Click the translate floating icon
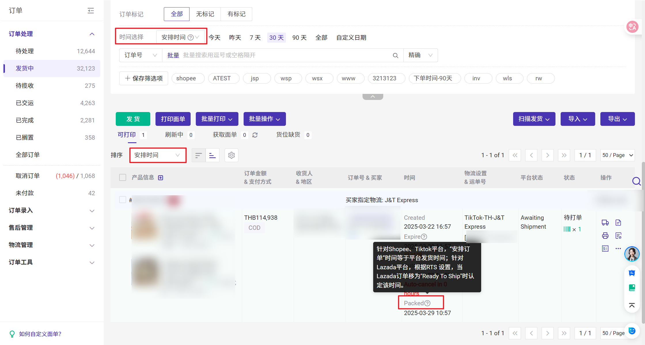The width and height of the screenshot is (645, 345). (632, 27)
